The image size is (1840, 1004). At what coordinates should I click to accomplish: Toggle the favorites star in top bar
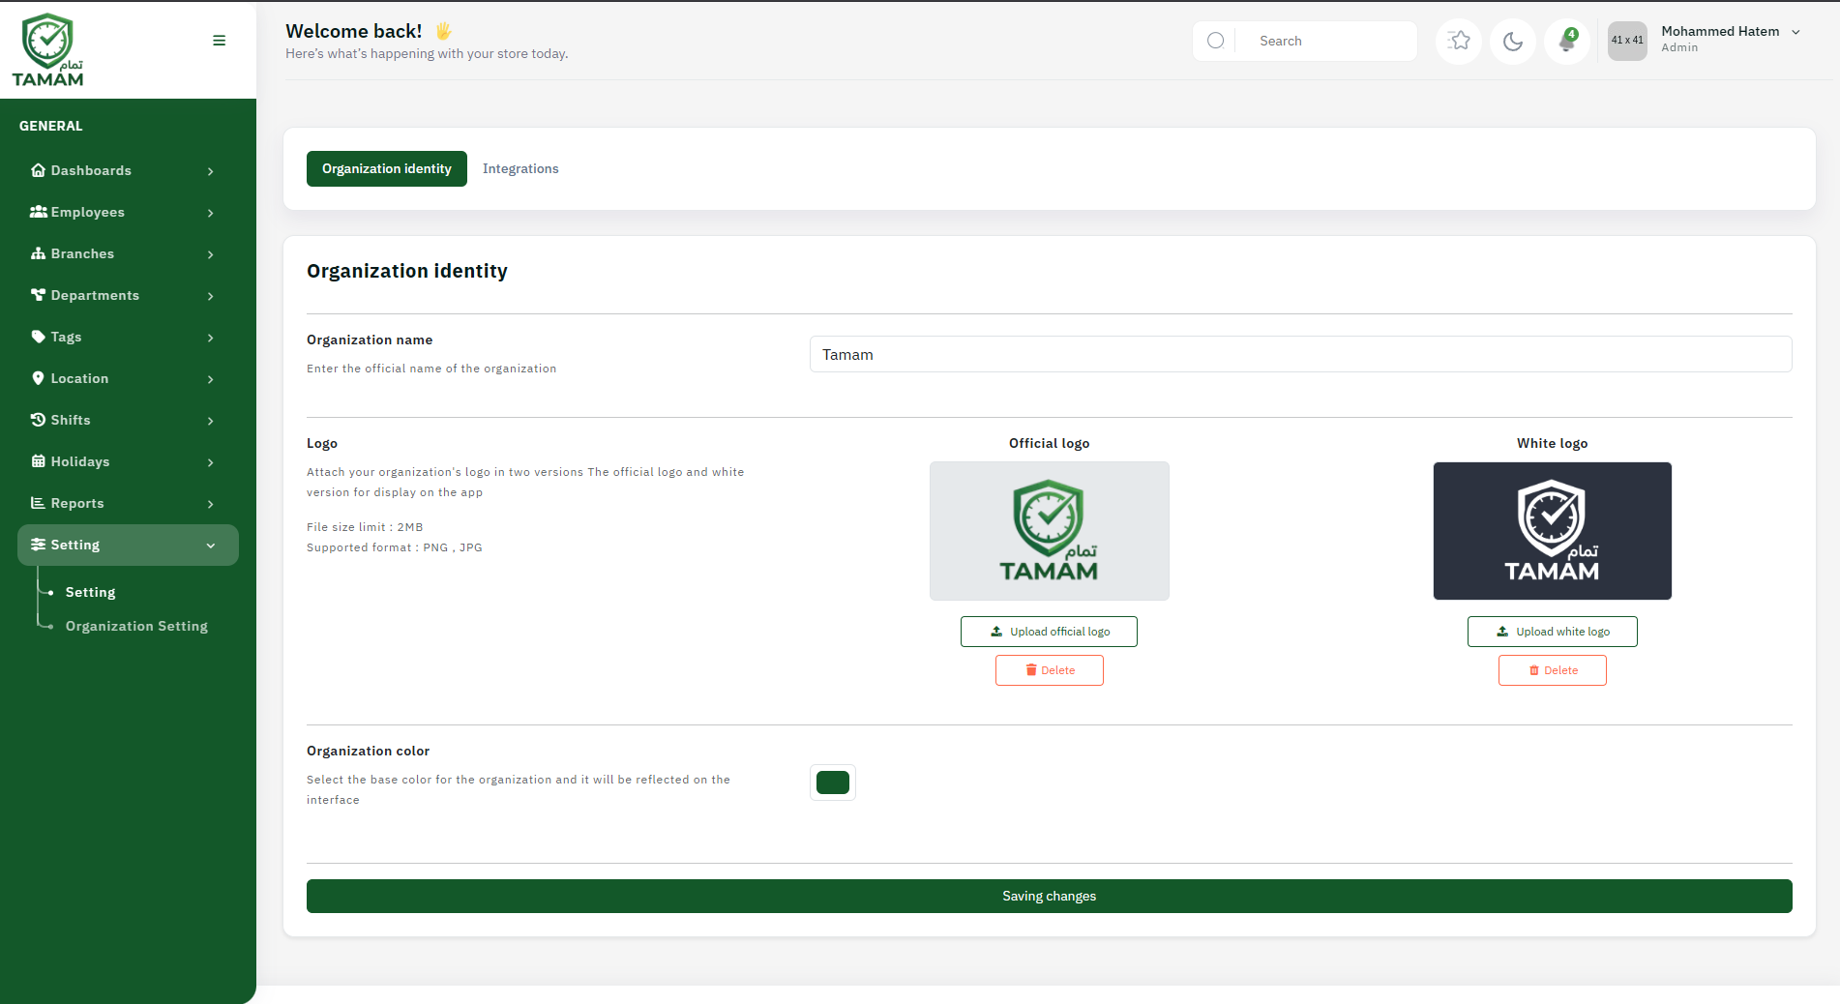tap(1458, 41)
